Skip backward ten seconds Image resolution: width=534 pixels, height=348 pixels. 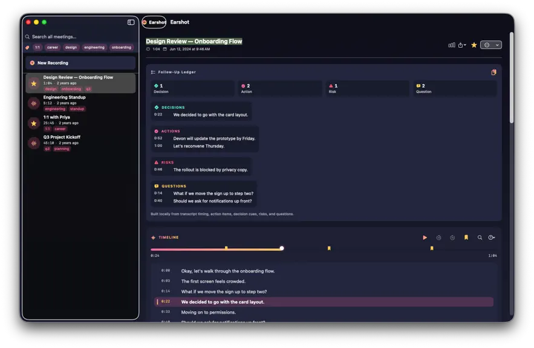pyautogui.click(x=438, y=237)
